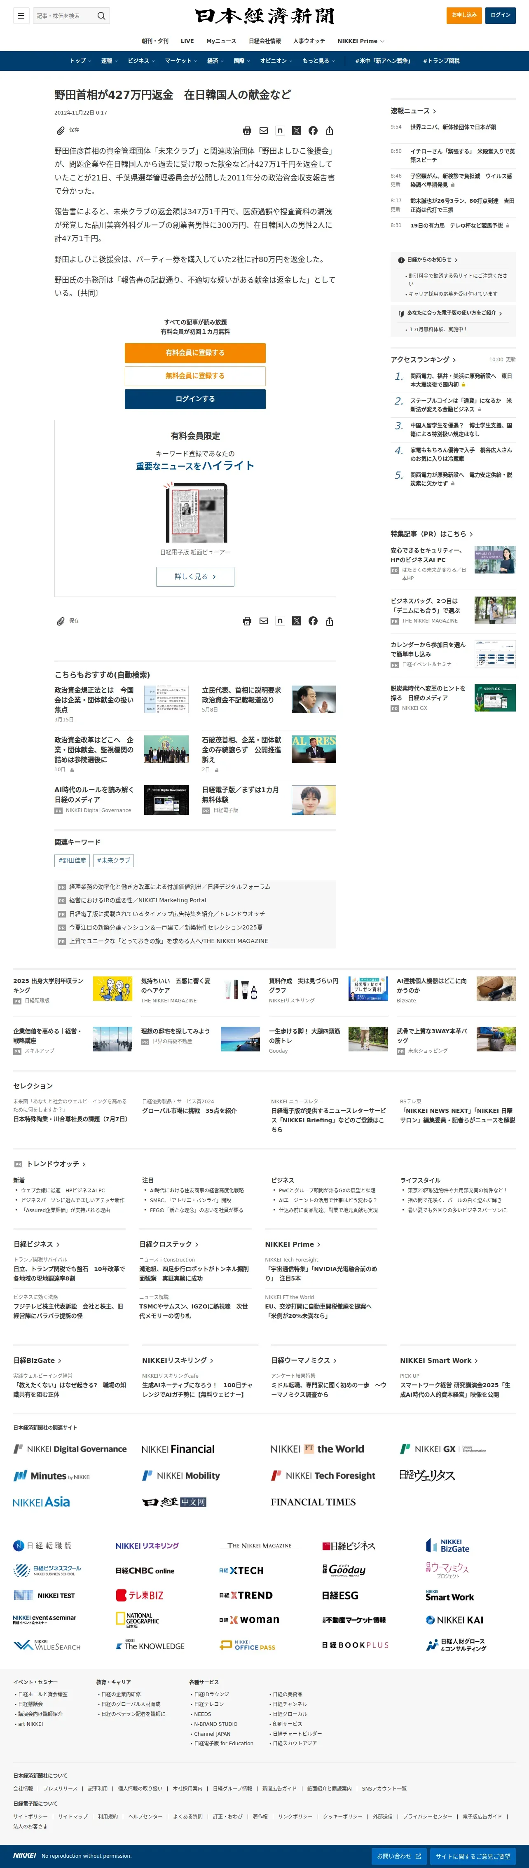This screenshot has height=1868, width=529.
Task: Open the NIKKEI Asia logo
Action: click(41, 1502)
